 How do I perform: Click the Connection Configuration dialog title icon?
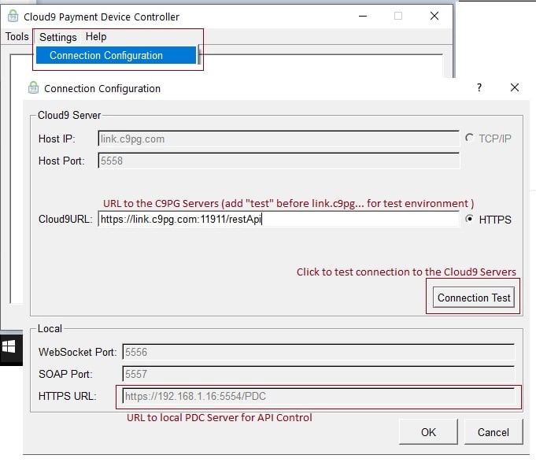click(x=33, y=88)
